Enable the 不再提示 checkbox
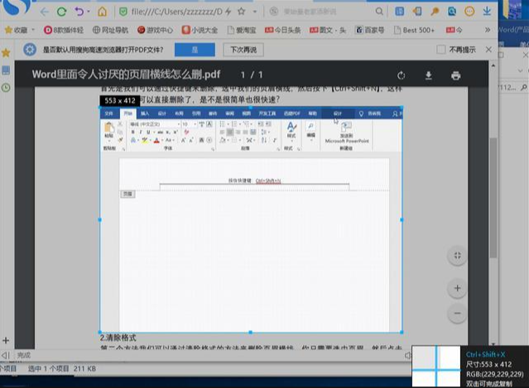Viewport: 529px width, 388px height. (x=441, y=50)
